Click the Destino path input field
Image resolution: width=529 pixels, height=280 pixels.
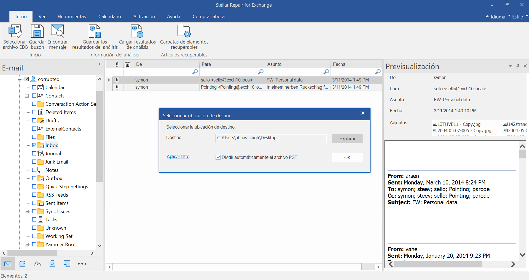270,138
